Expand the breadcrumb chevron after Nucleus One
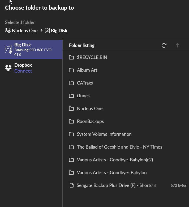The width and height of the screenshot is (189, 207). [x=41, y=31]
